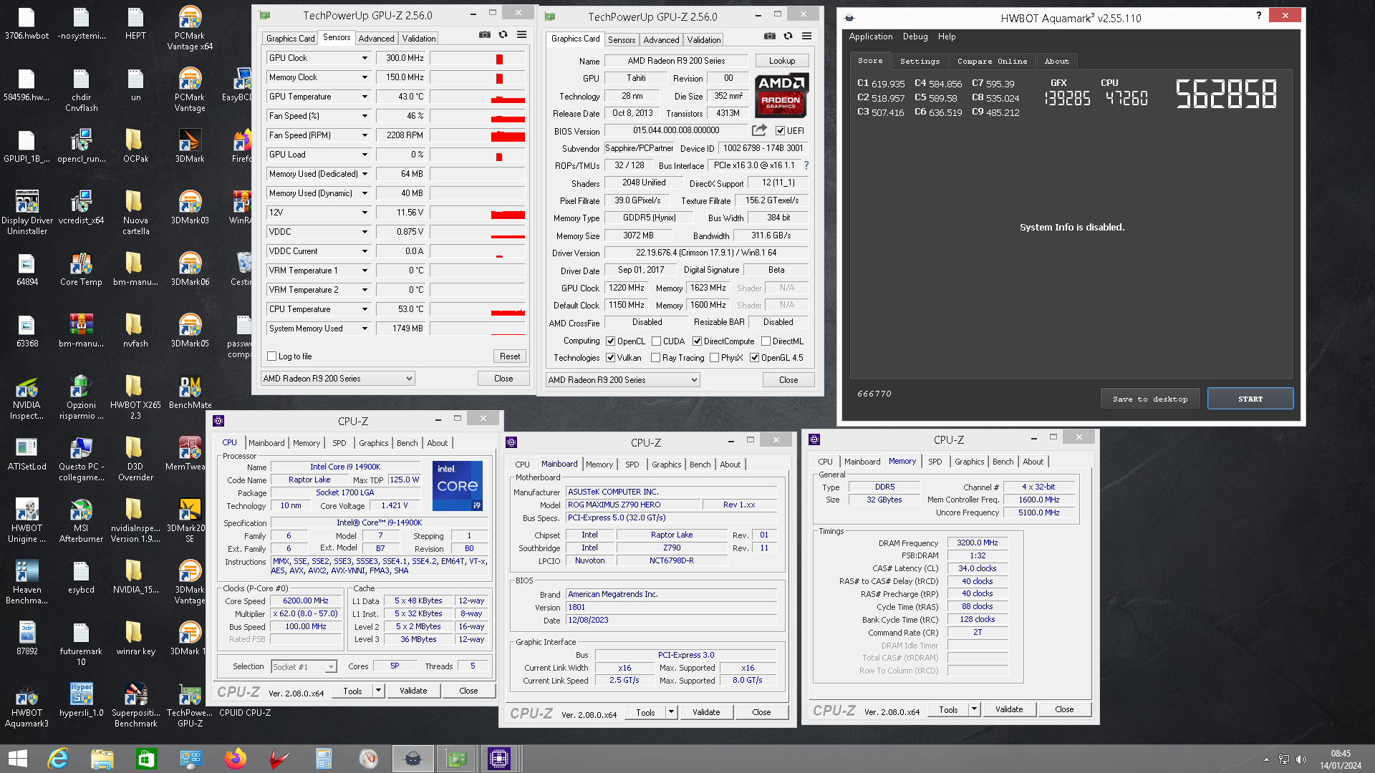Expand the GPU Temperature sensor dropdown
Viewport: 1375px width, 773px height.
[x=365, y=97]
